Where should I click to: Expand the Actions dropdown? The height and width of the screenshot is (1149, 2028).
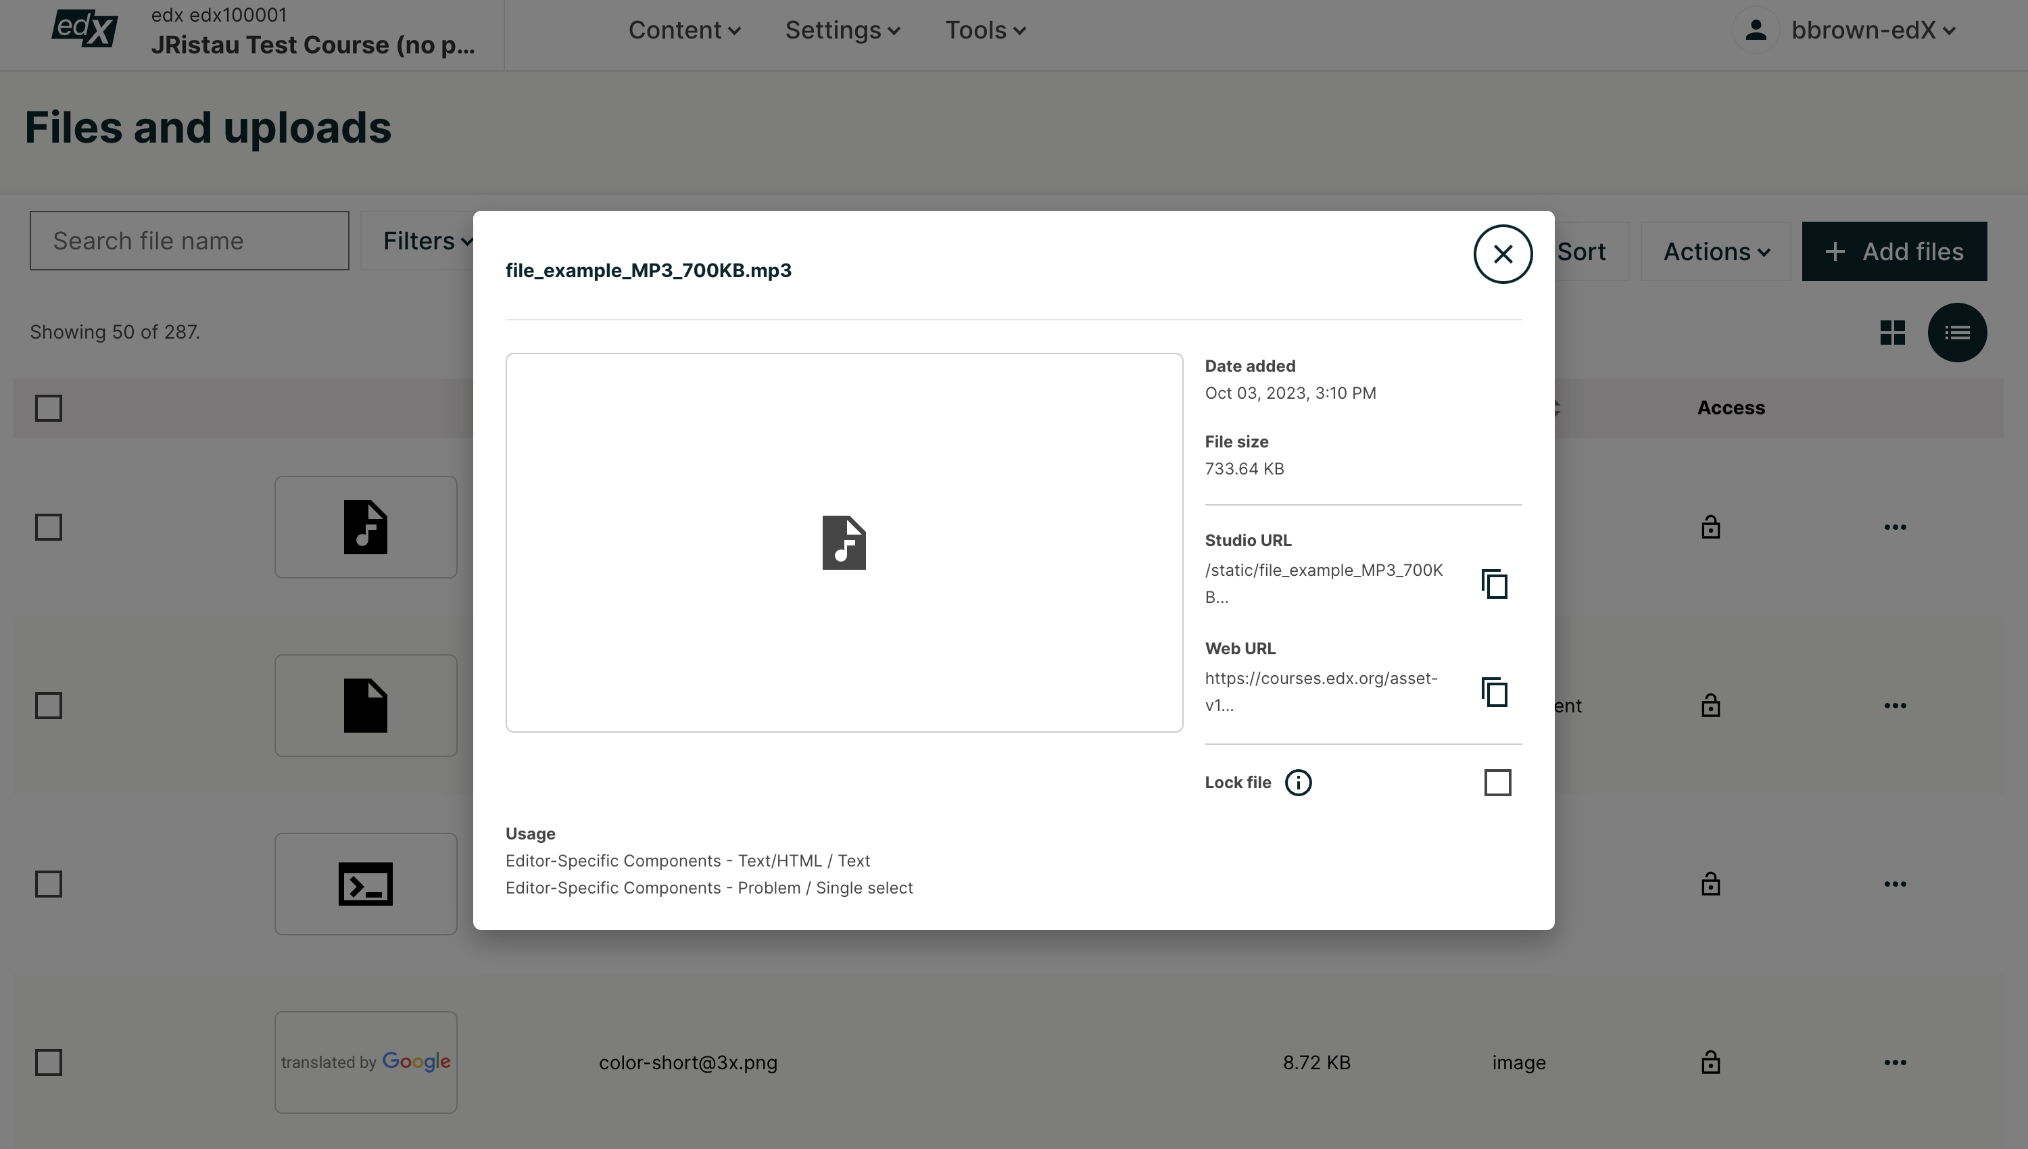[1714, 251]
